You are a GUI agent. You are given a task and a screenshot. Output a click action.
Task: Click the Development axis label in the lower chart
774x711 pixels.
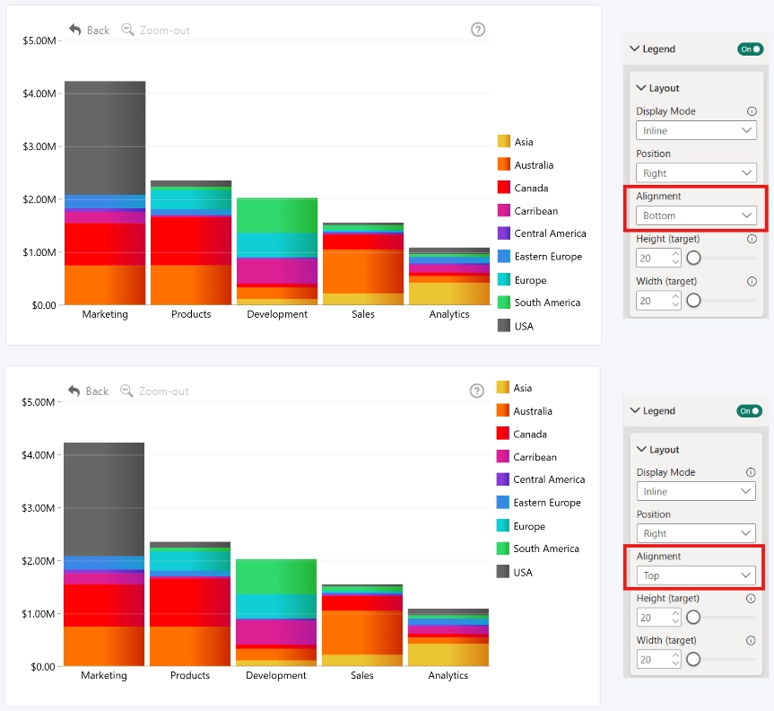pyautogui.click(x=276, y=675)
